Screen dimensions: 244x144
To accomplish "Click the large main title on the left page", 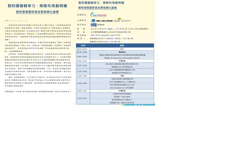I will [37, 6].
